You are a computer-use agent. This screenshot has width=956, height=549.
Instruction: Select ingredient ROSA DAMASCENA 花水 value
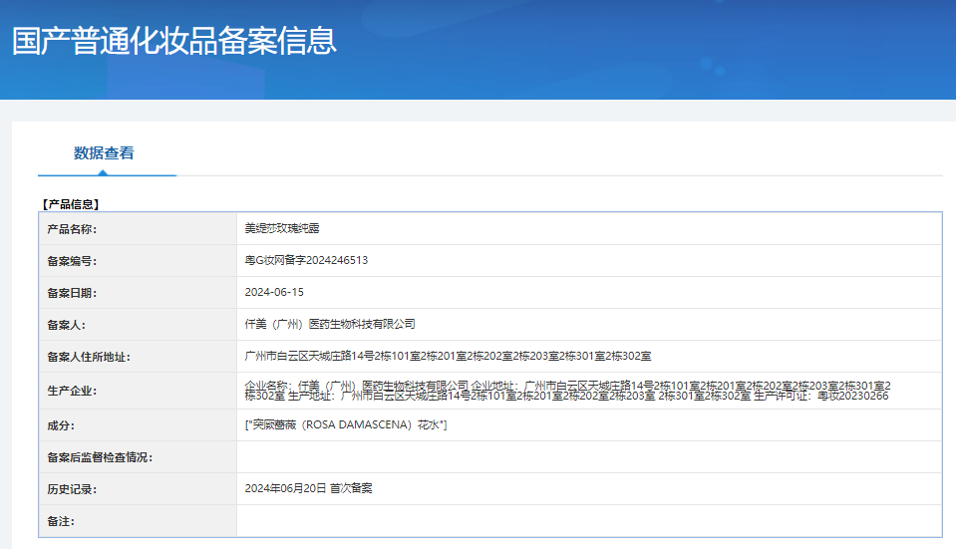346,424
